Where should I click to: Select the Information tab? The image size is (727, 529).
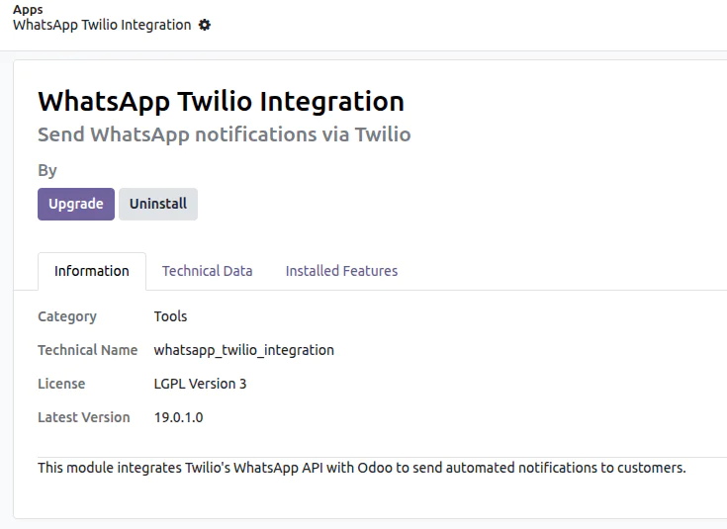tap(92, 271)
